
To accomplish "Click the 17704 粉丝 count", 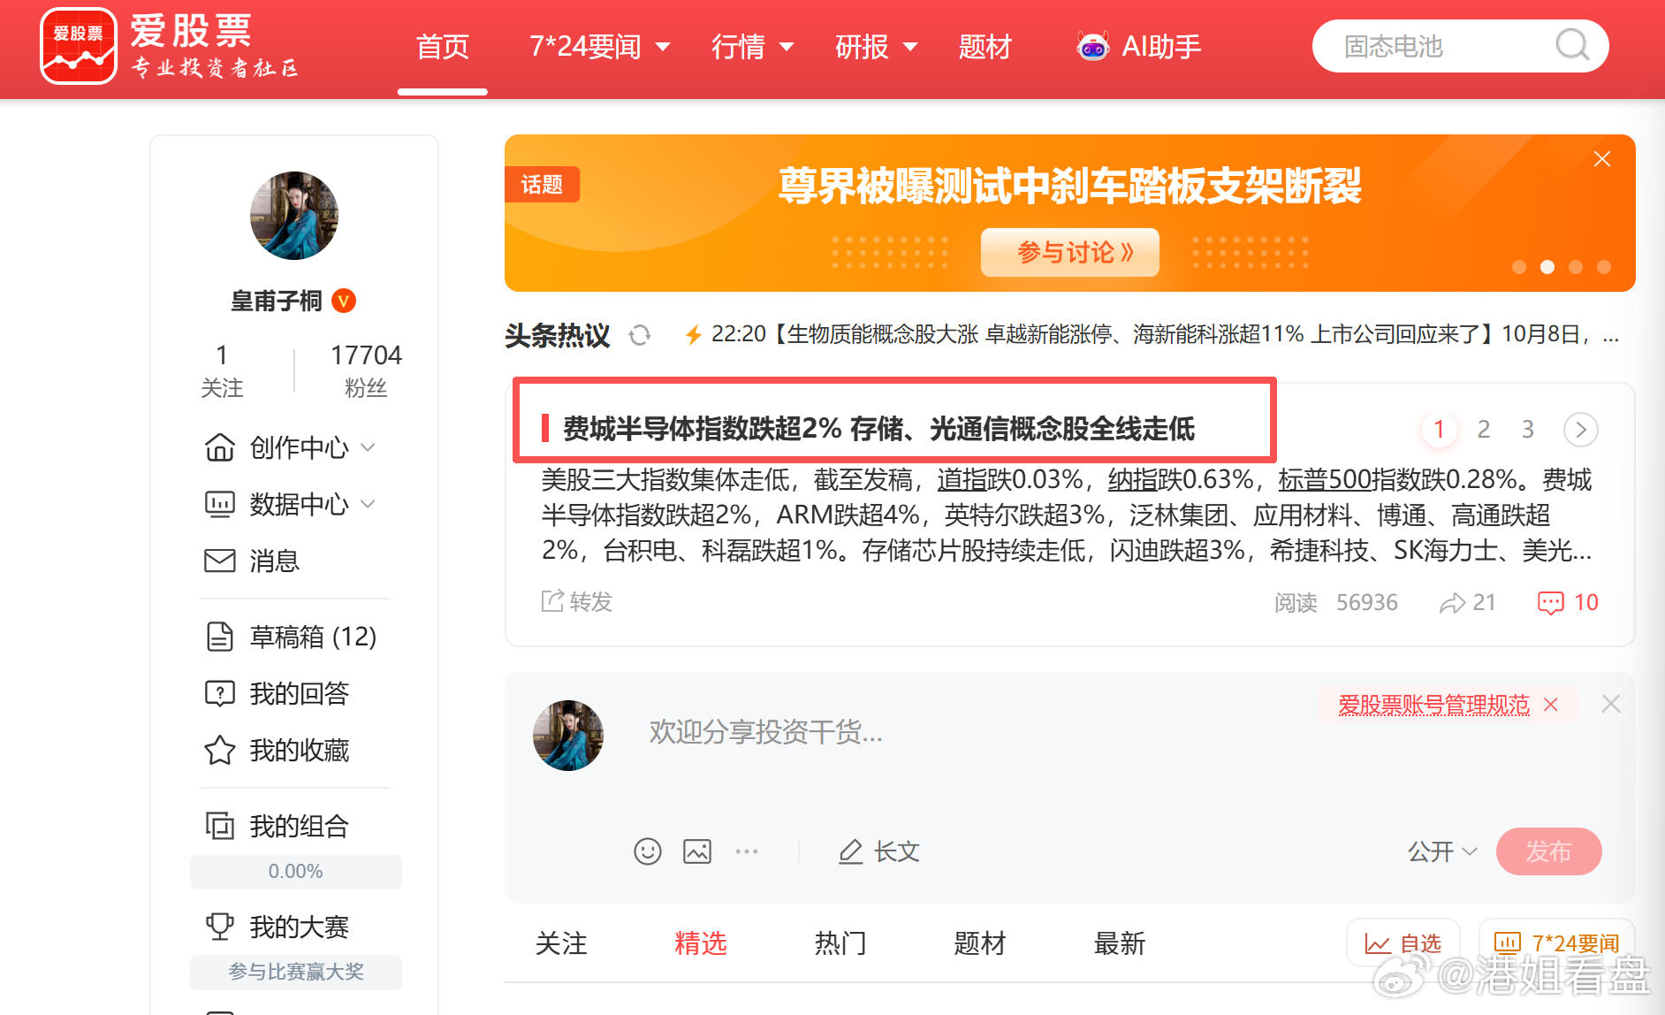I will point(366,370).
